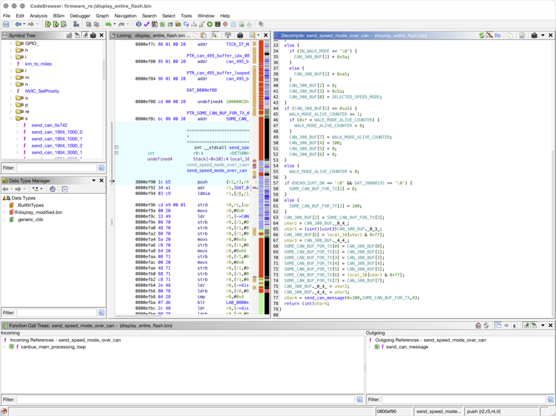Click Data Type Manager gear filter icon

click(x=53, y=189)
